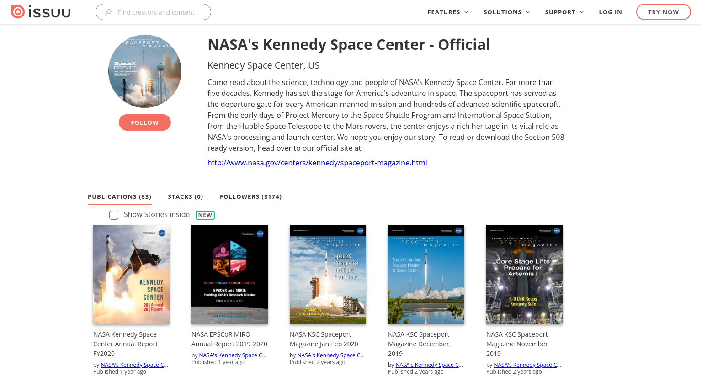Viewport: 702px width, 381px height.
Task: Open the Kennedy Space Center Annual Report cover
Action: [x=132, y=275]
